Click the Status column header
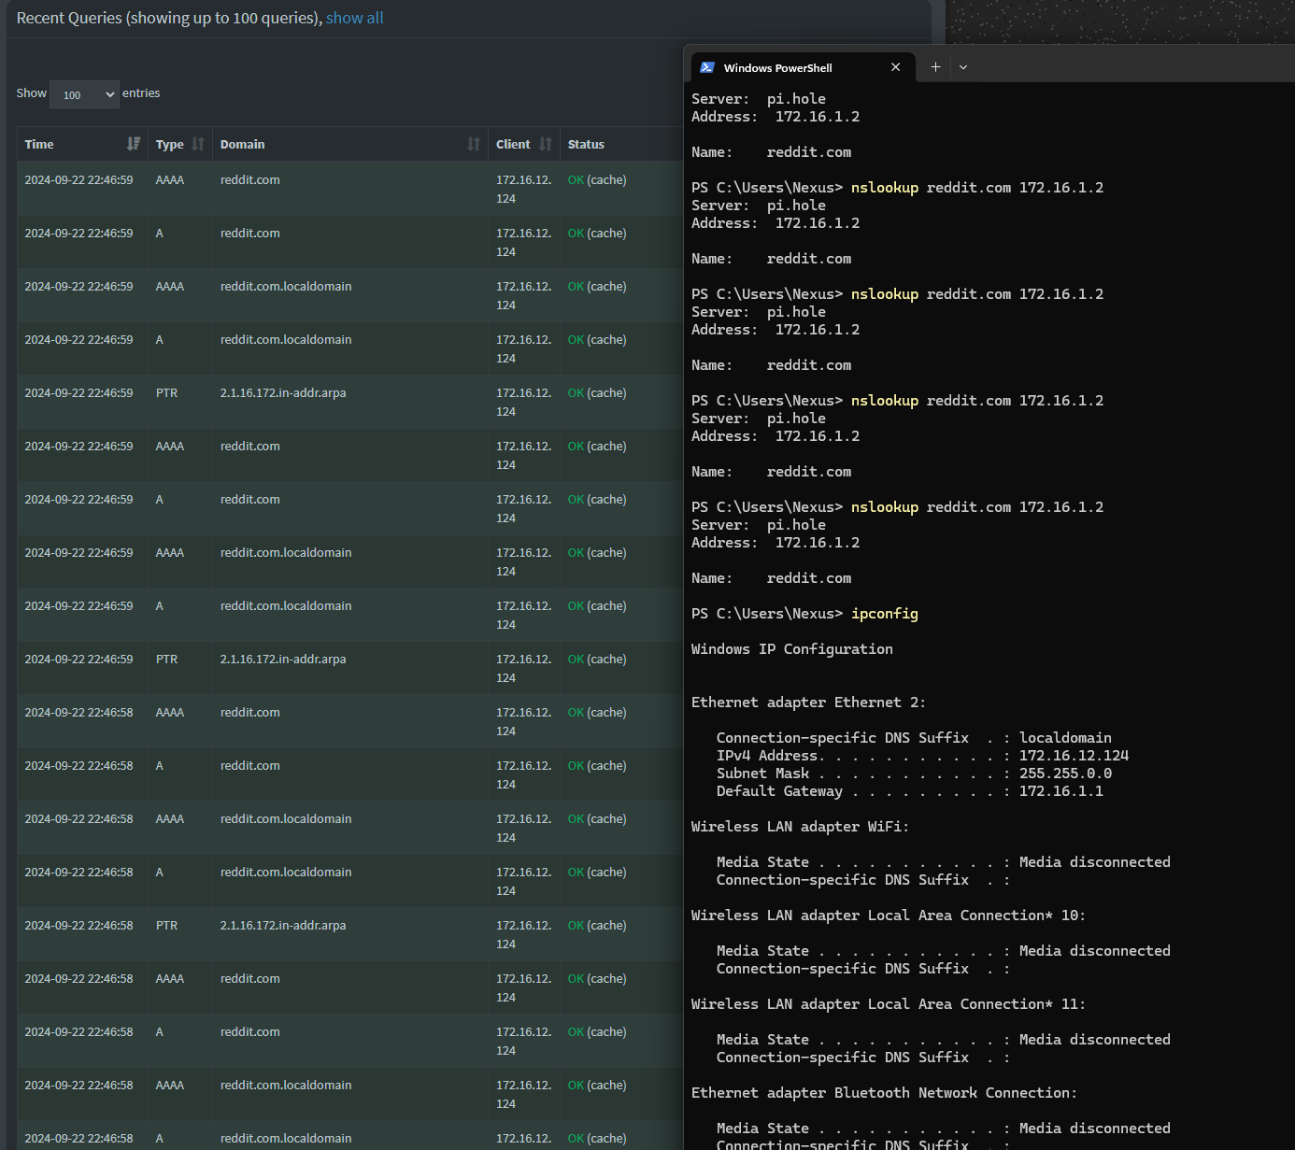Image resolution: width=1295 pixels, height=1150 pixels. click(x=586, y=144)
